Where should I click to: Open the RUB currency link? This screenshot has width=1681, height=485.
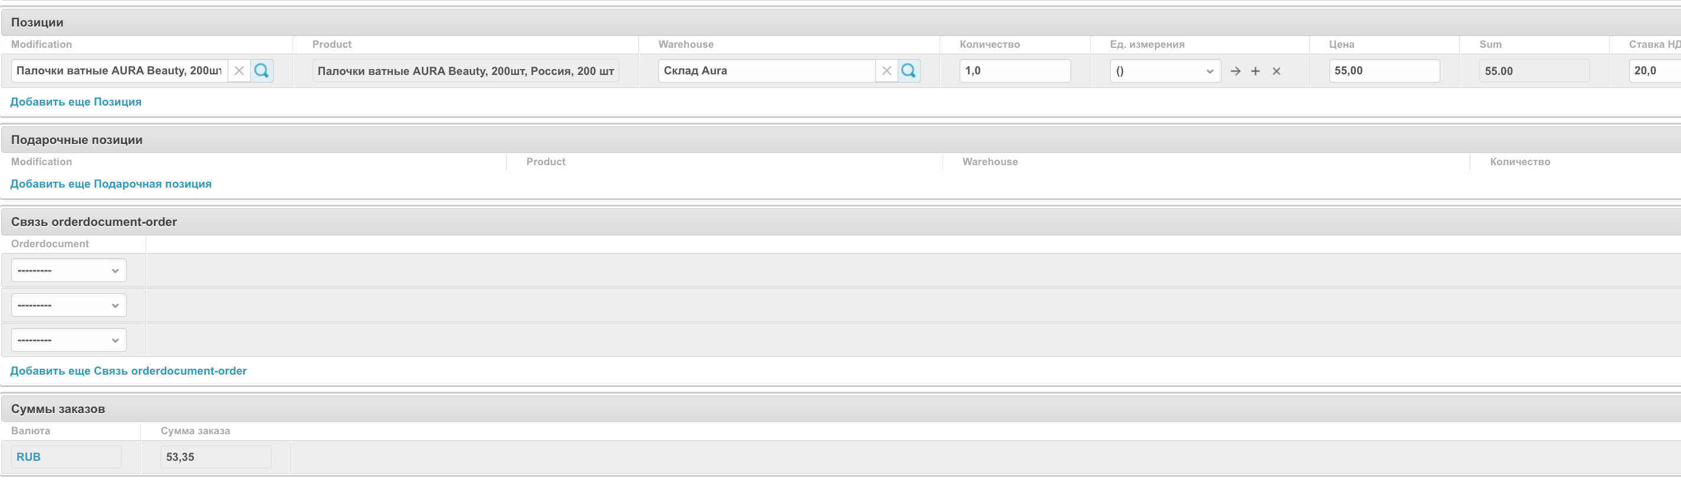click(29, 457)
